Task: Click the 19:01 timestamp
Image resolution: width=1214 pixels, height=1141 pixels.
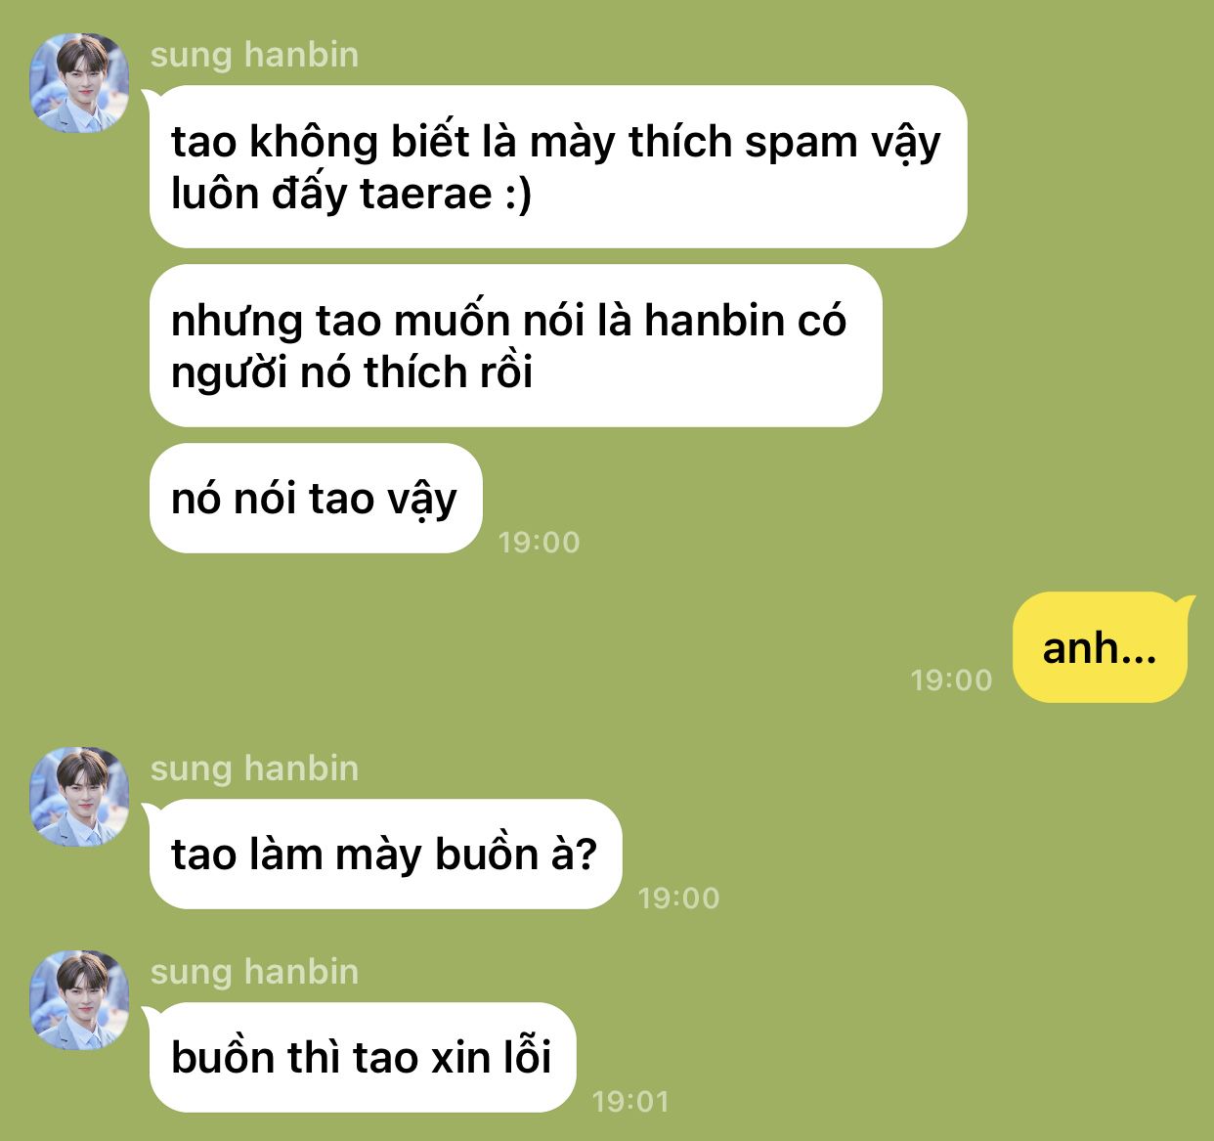Action: tap(631, 1102)
